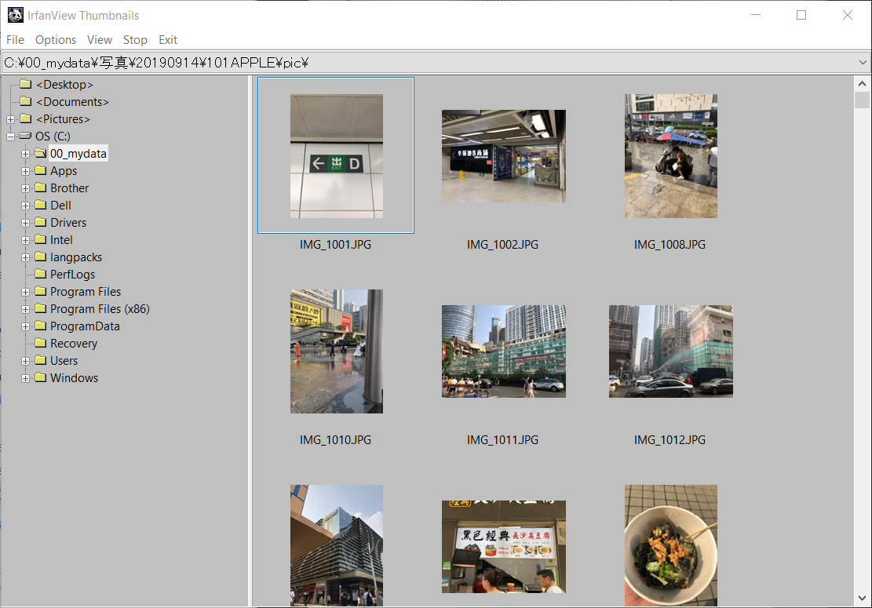The height and width of the screenshot is (608, 872).
Task: Click the Program Files folder icon
Action: (x=41, y=290)
